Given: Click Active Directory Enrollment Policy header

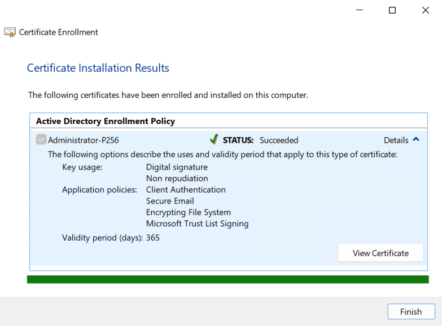Looking at the screenshot, I should coord(106,121).
